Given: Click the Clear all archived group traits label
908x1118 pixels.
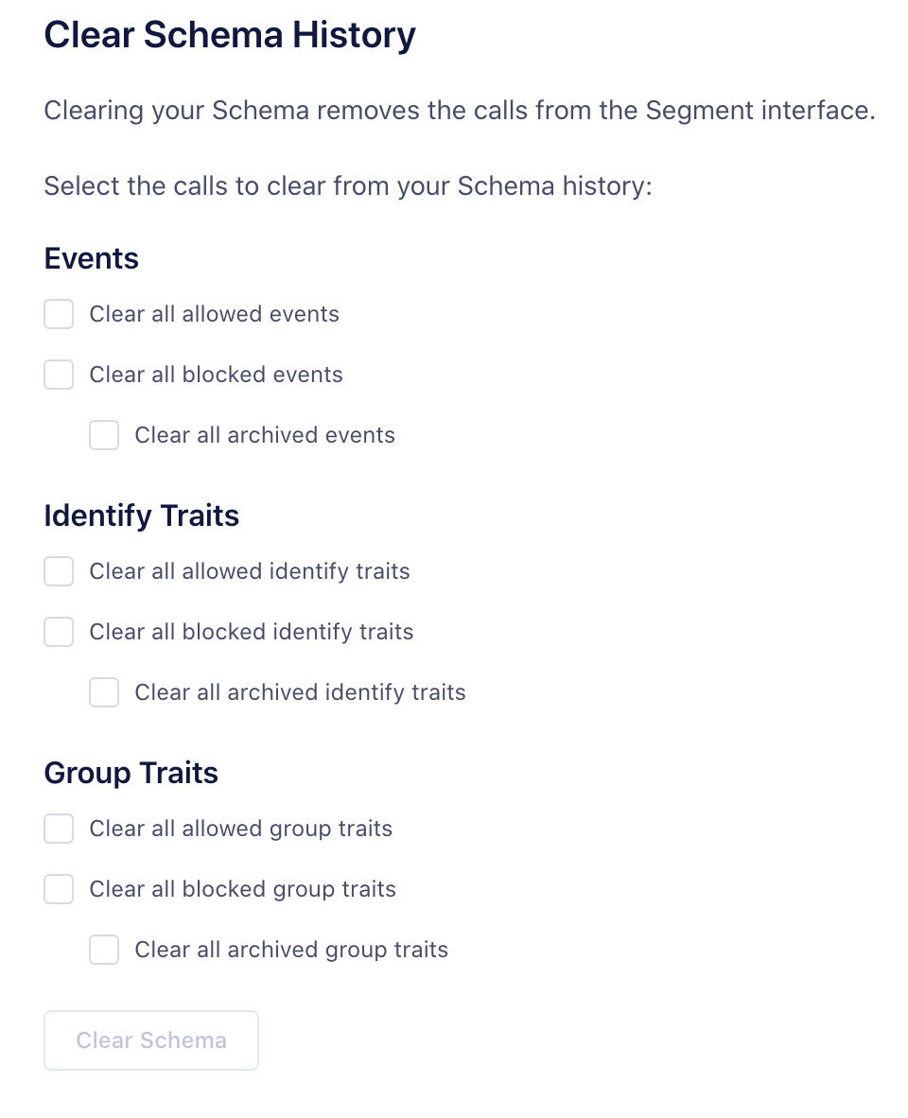Looking at the screenshot, I should [291, 950].
